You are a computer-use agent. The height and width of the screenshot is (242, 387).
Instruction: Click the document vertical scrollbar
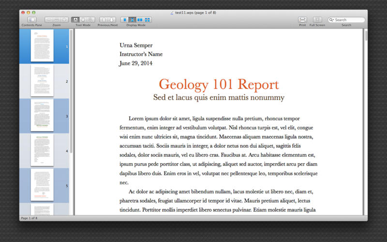pos(366,121)
